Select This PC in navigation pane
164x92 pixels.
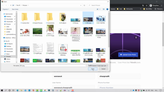[7, 41]
